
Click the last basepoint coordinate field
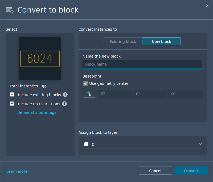185,94
